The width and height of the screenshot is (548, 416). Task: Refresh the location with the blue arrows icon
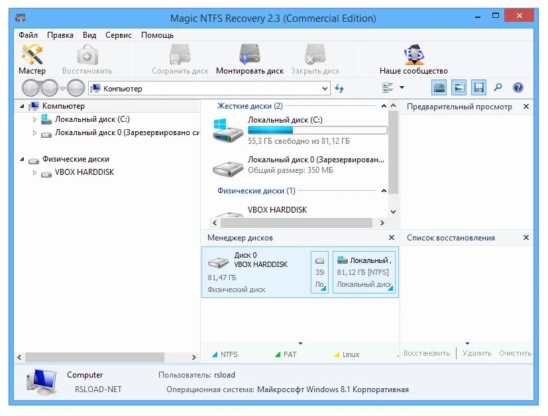(339, 88)
